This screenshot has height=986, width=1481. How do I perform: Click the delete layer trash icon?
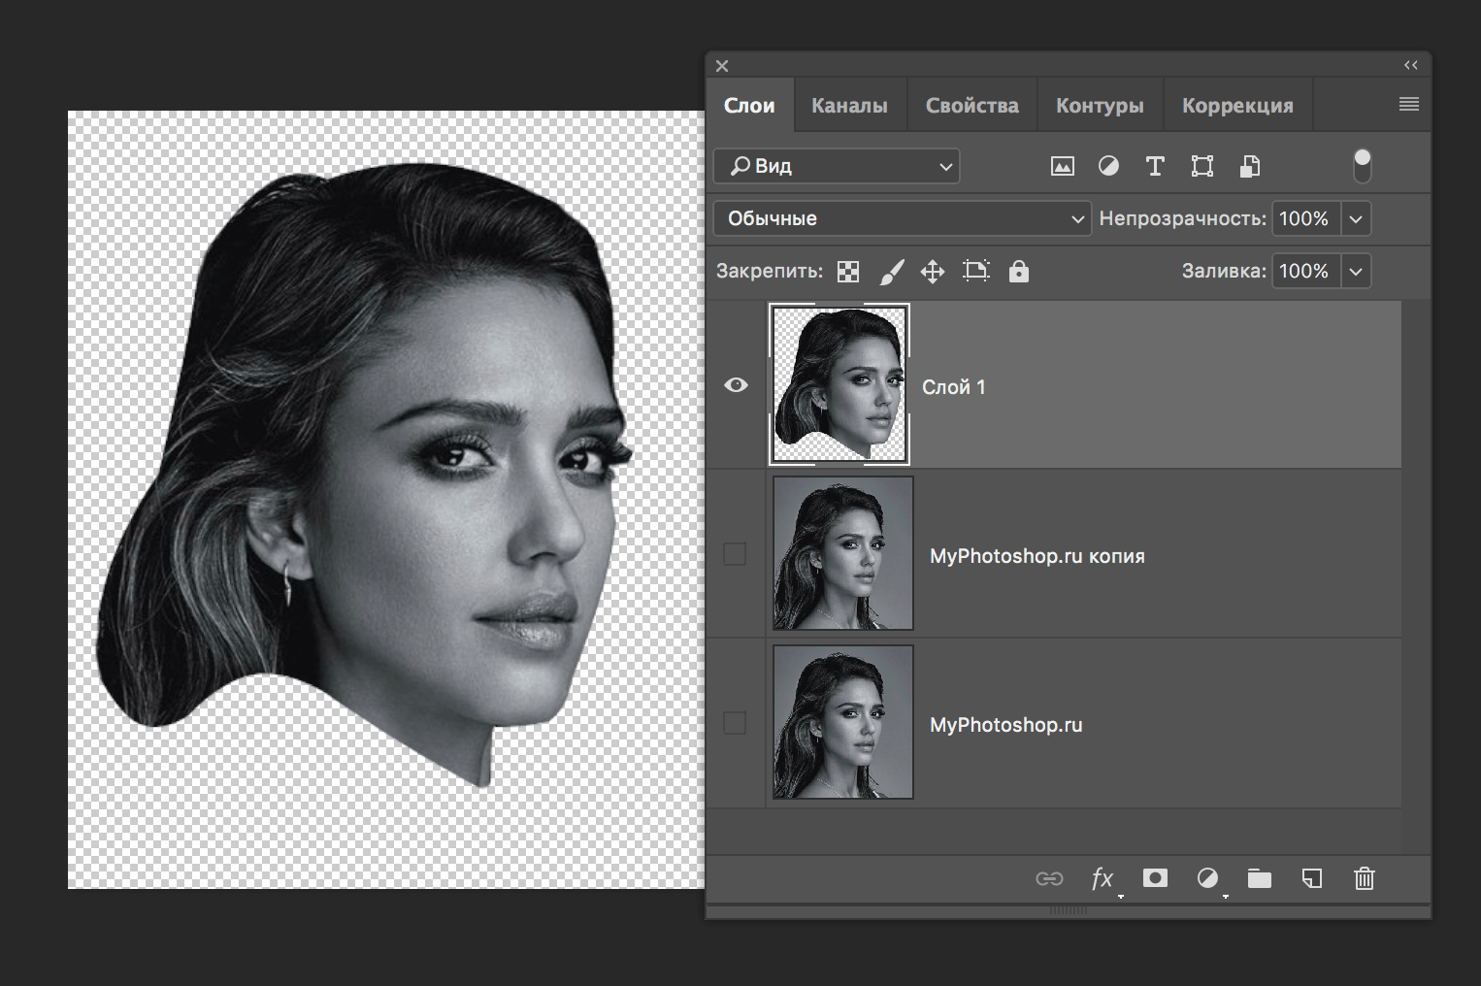[1364, 878]
